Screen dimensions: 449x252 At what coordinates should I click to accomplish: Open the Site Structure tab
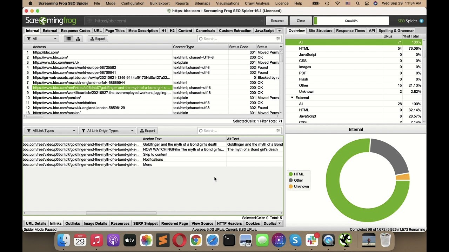(x=320, y=31)
